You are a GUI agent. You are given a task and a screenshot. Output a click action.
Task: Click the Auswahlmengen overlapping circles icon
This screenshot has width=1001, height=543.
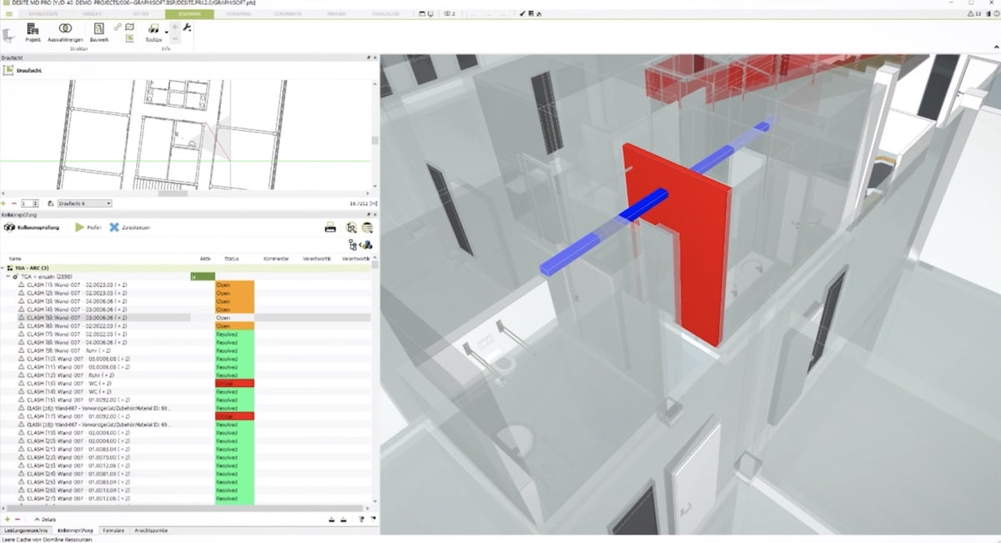[65, 28]
